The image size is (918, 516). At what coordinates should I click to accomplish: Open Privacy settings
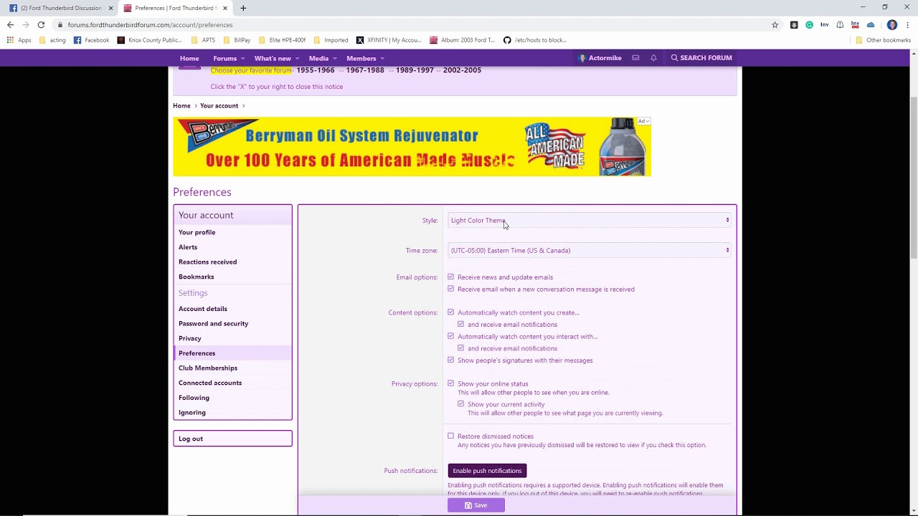190,338
